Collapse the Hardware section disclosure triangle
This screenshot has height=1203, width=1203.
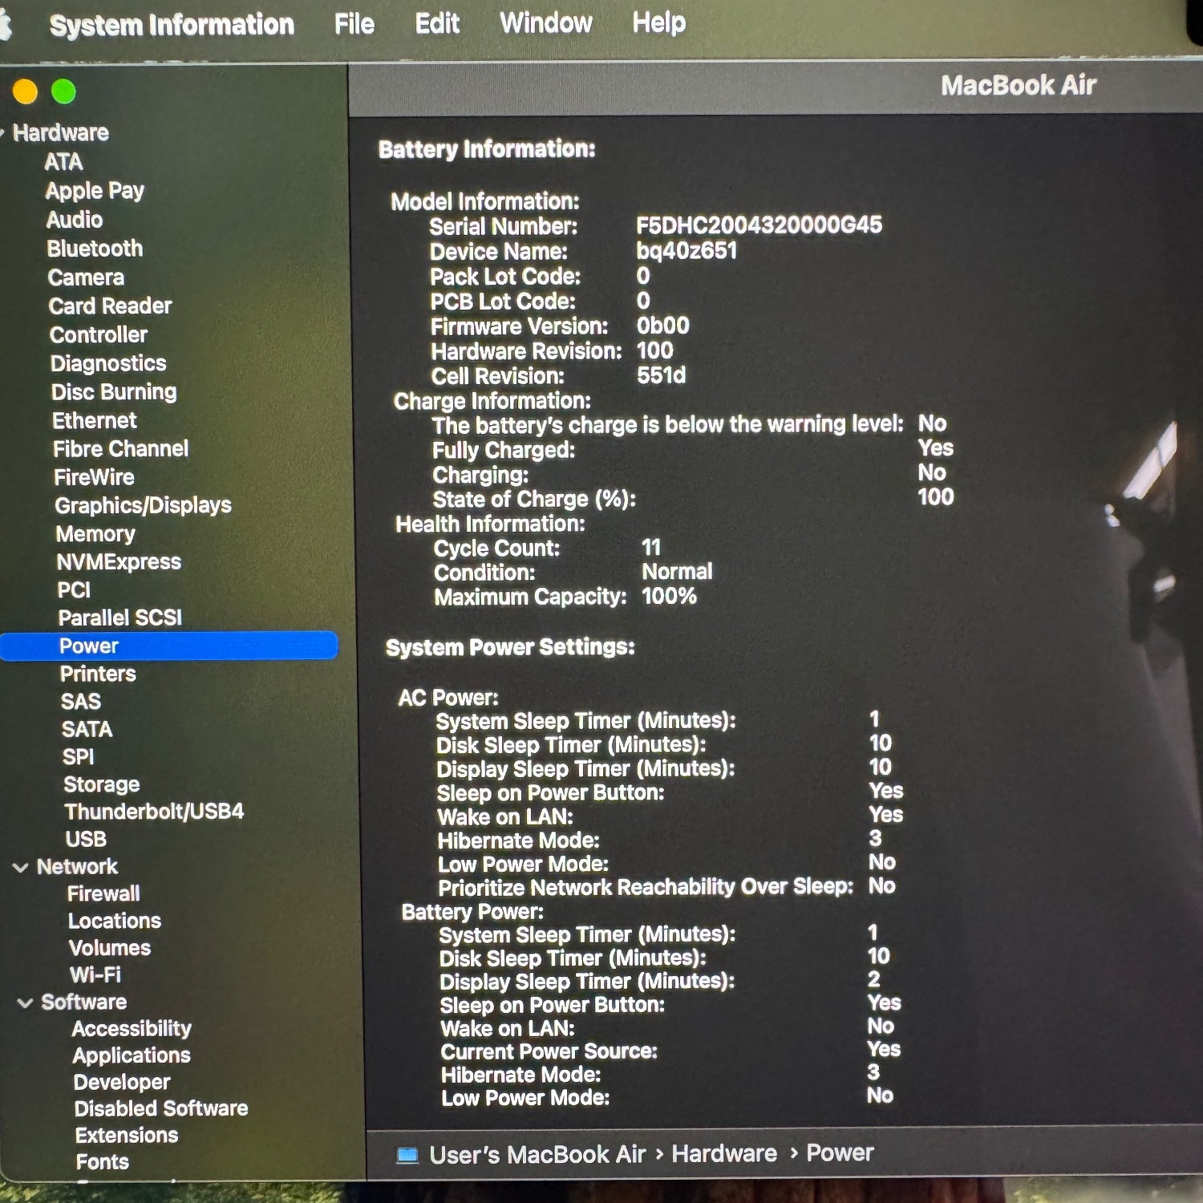tap(2, 133)
